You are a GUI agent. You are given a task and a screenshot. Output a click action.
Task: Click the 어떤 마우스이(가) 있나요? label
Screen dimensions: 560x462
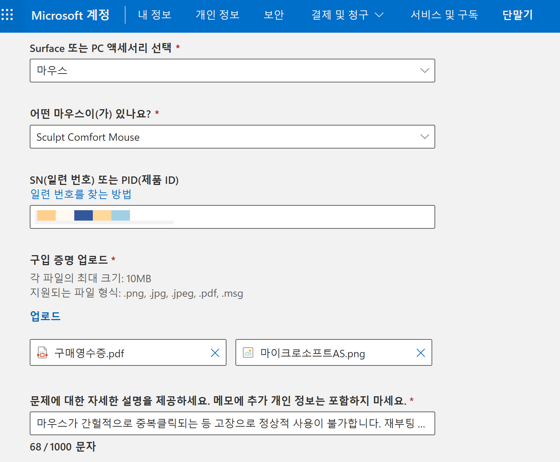(90, 113)
